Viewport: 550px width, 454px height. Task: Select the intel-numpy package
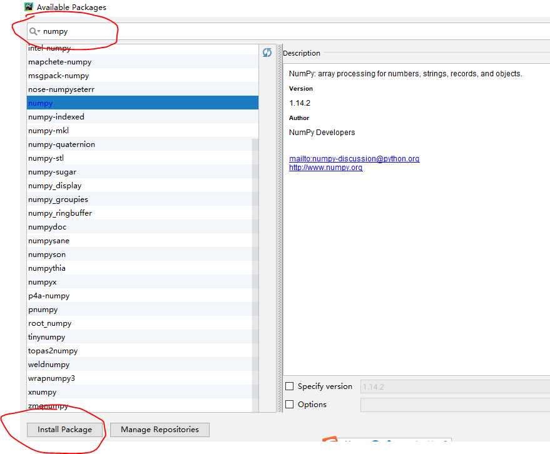pyautogui.click(x=143, y=48)
